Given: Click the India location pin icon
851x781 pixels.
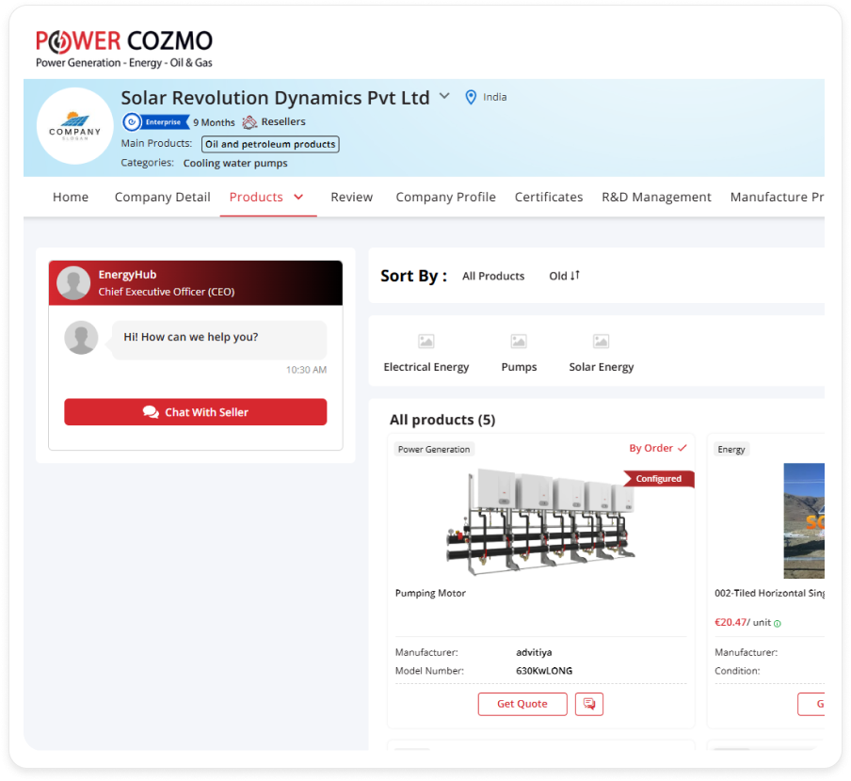Looking at the screenshot, I should click(x=471, y=97).
